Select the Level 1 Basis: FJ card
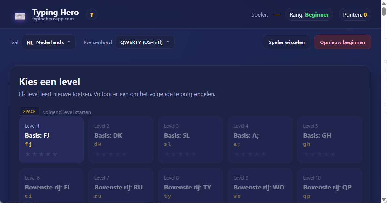The height and width of the screenshot is (203, 387). coord(51,140)
